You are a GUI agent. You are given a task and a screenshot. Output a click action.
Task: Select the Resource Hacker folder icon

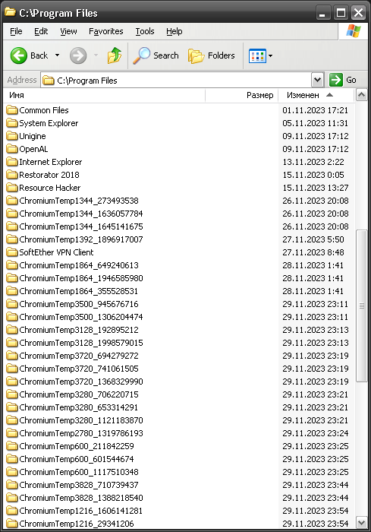coord(12,187)
